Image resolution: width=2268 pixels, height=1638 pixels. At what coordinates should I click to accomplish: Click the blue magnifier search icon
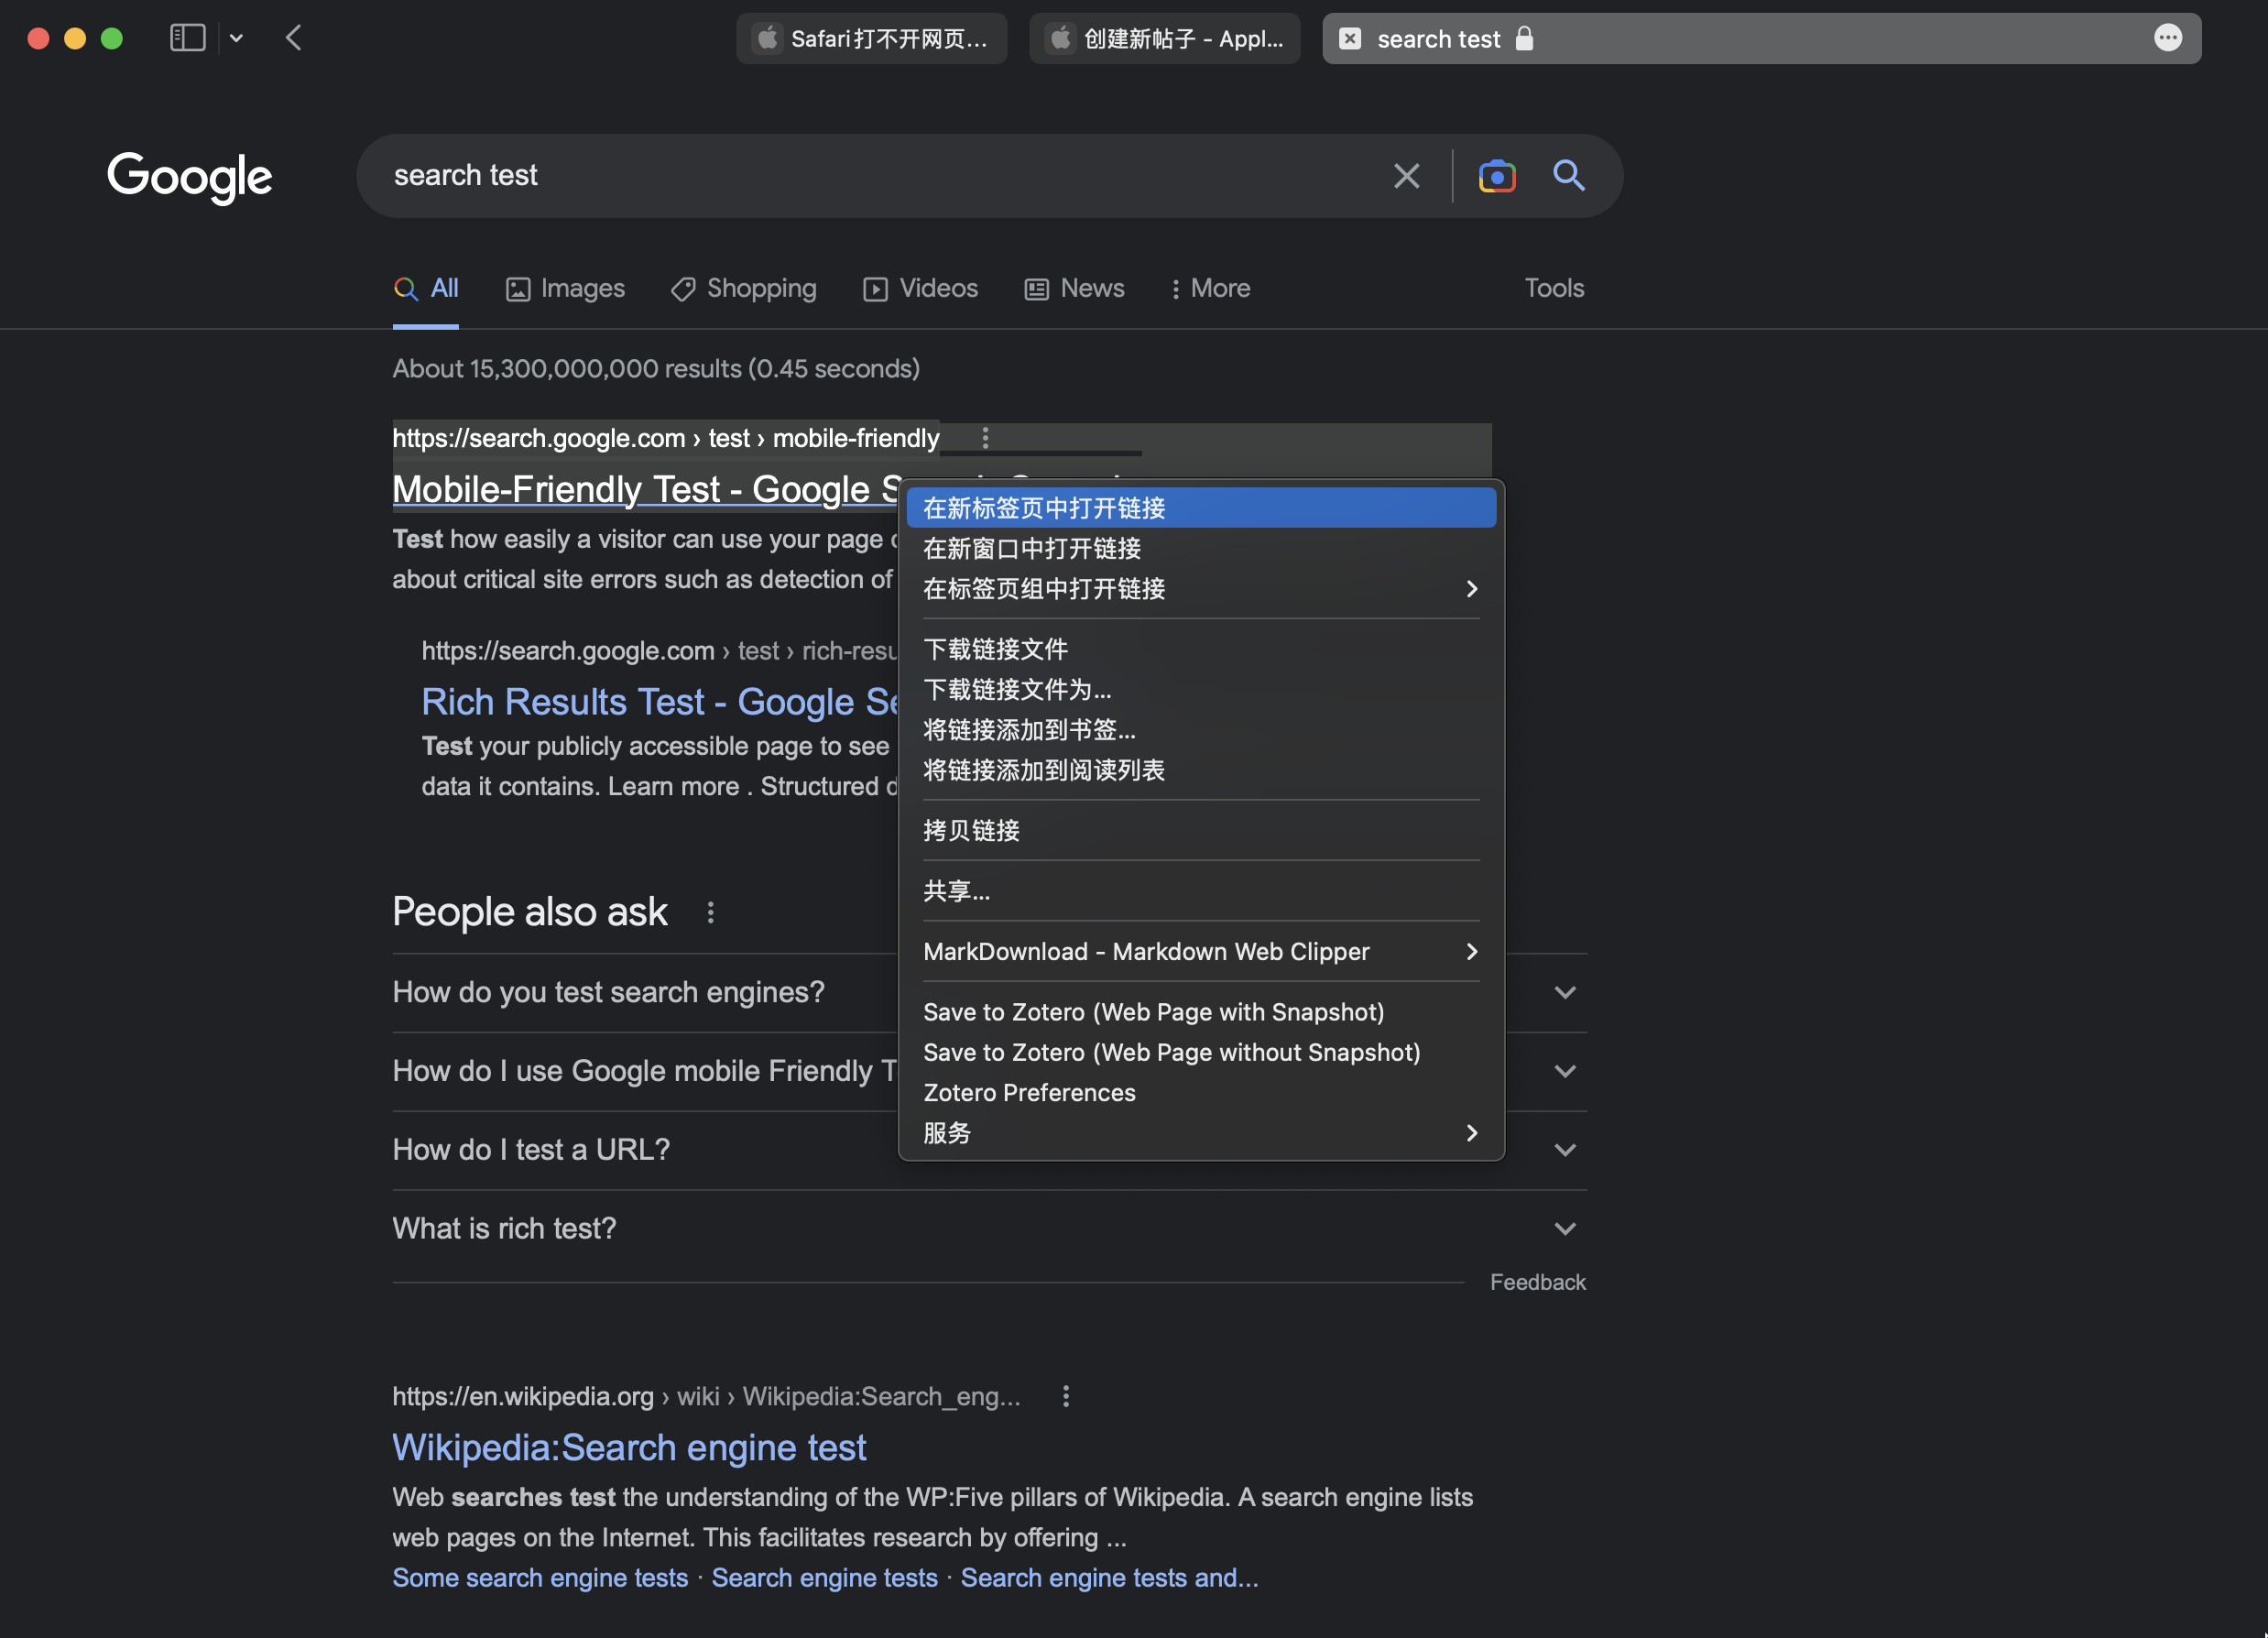[1568, 176]
